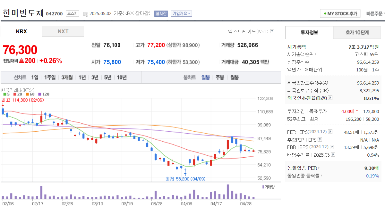The image size is (385, 214).
Task: Show the 10년 line chart
Action: tap(122, 77)
